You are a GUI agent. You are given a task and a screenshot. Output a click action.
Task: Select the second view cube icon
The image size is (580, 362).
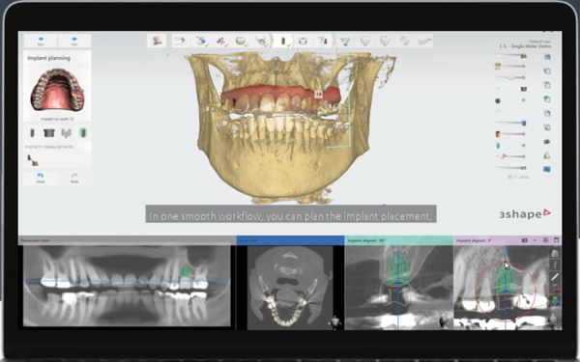[547, 70]
